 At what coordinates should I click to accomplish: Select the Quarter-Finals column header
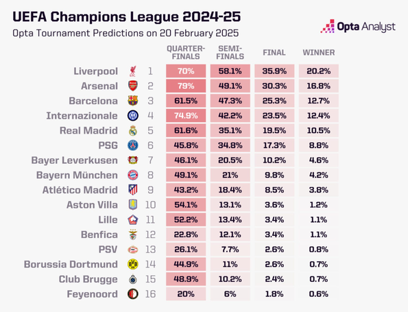[x=186, y=53]
